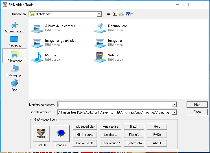
Task: Click the New version? button
Action: 110,143
